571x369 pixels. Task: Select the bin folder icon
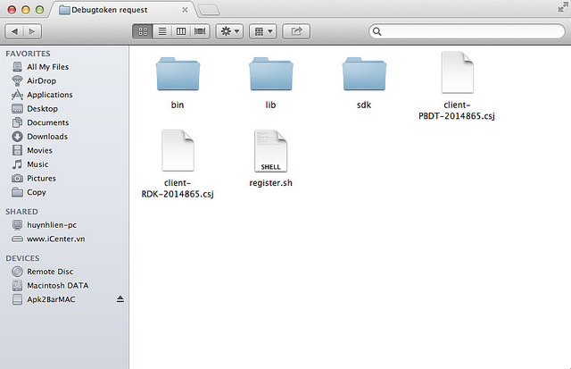(178, 73)
